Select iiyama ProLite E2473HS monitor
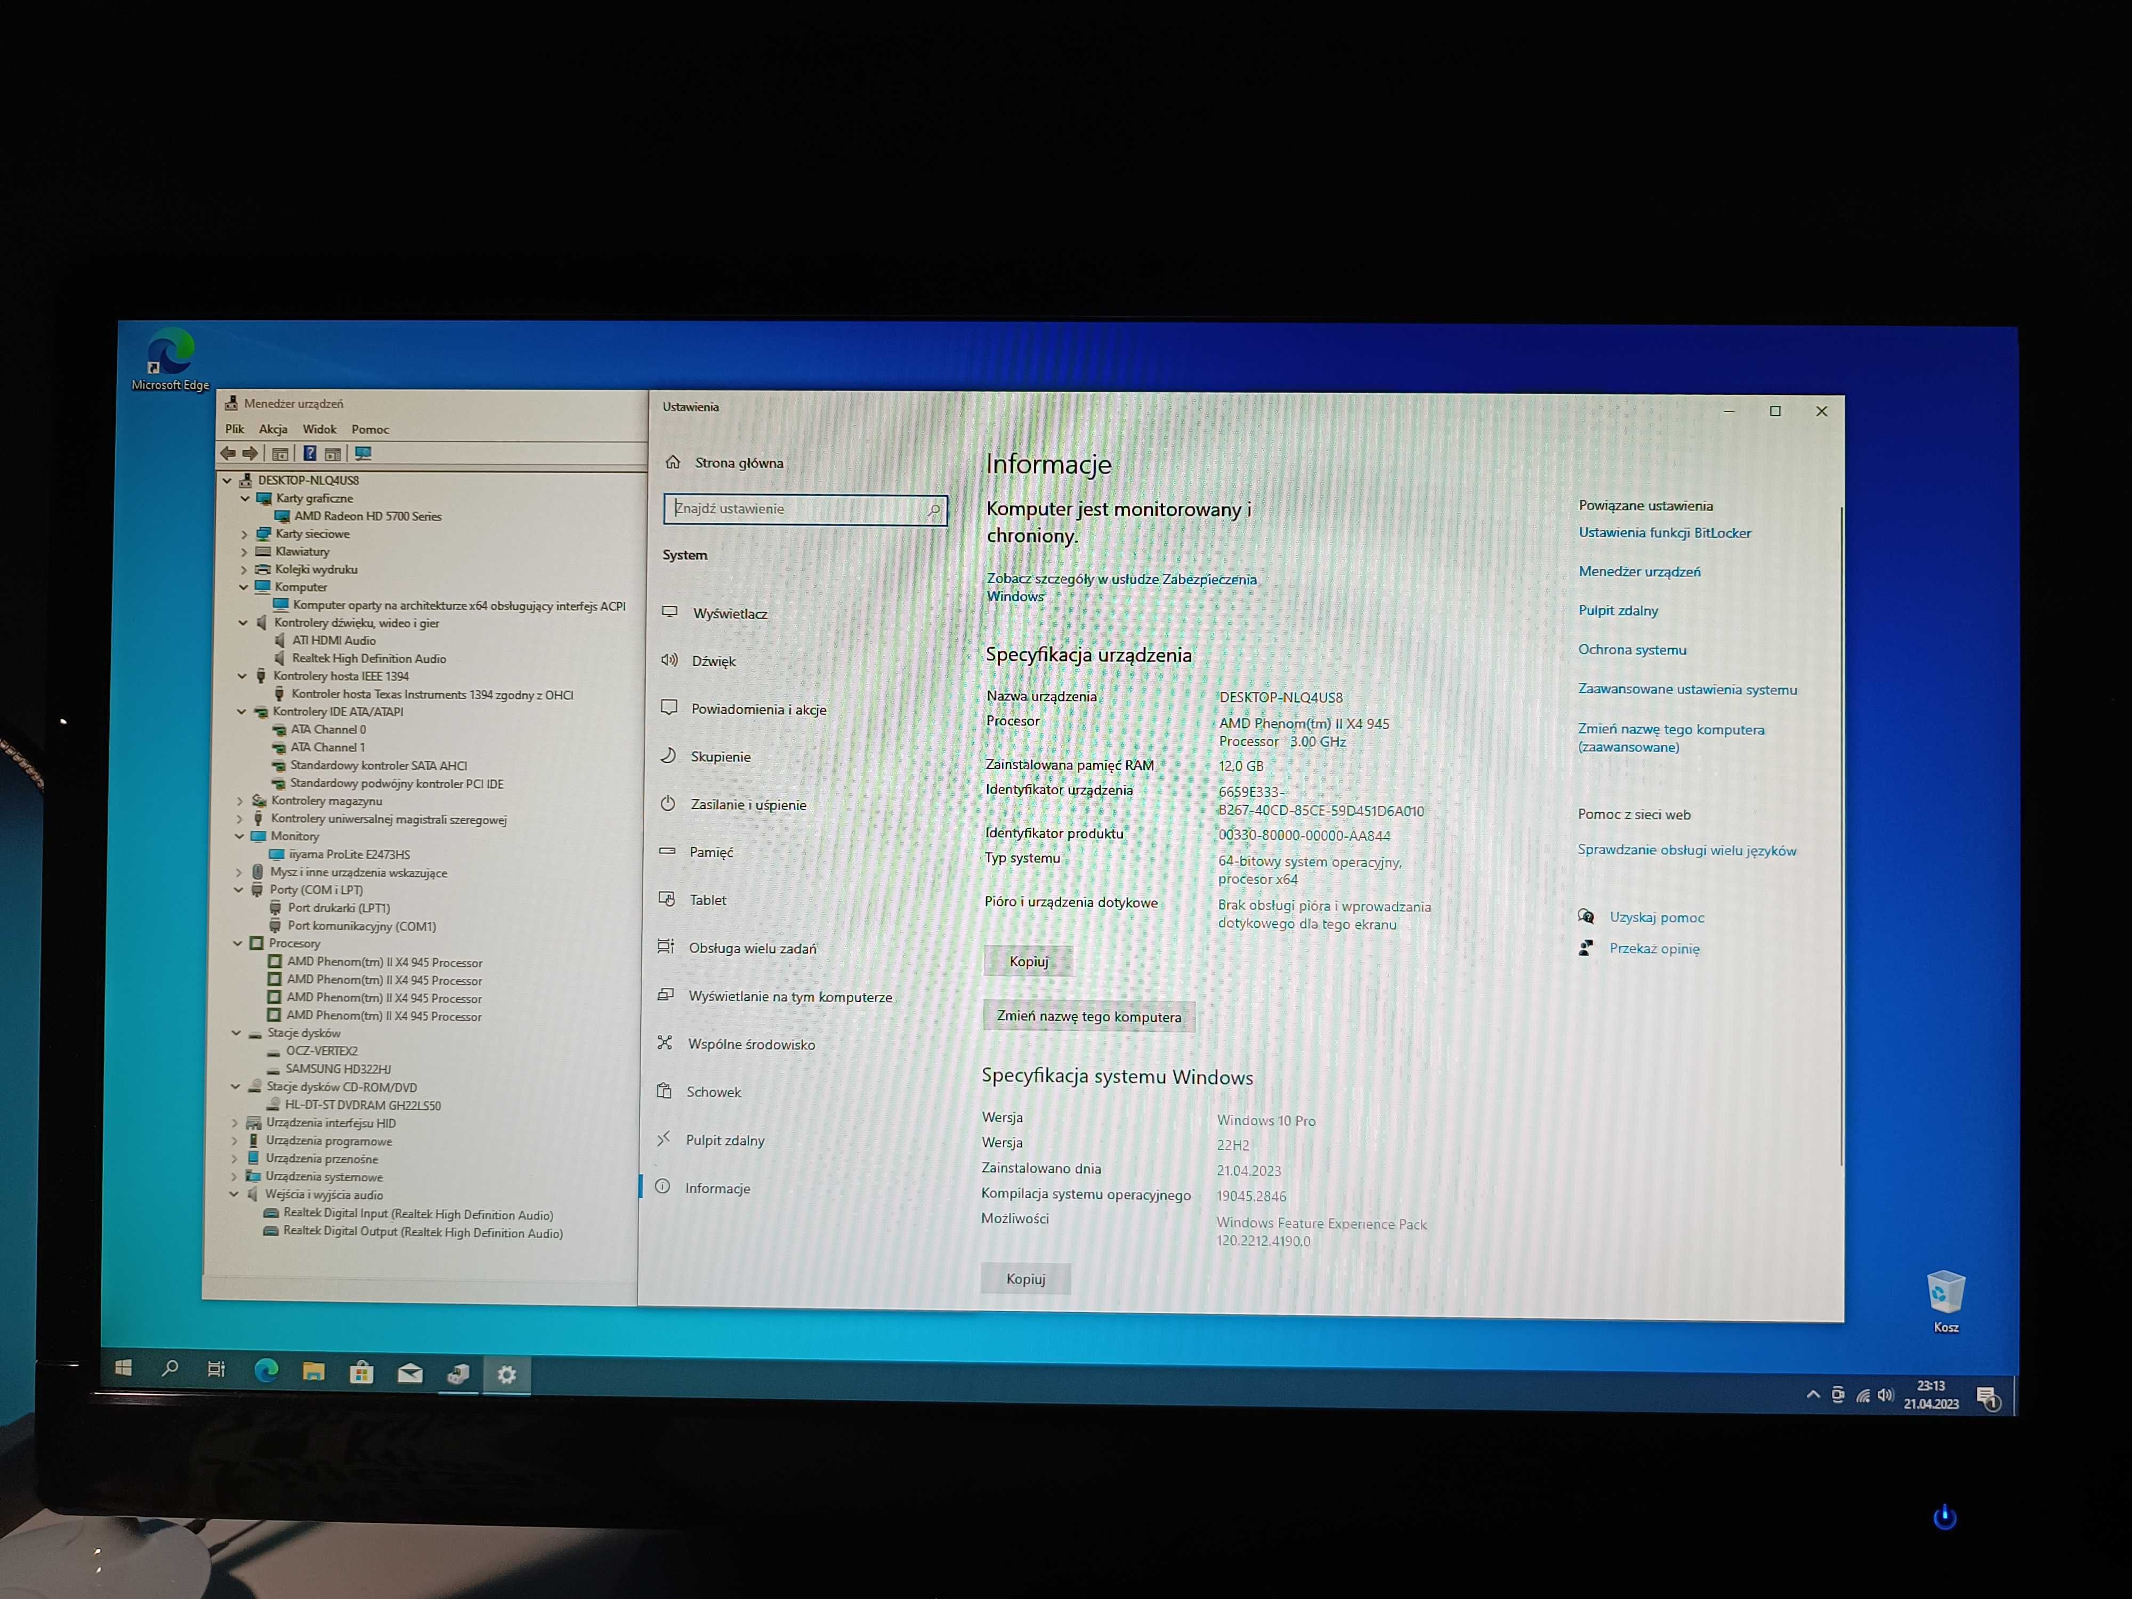The image size is (2132, 1599). [x=349, y=854]
